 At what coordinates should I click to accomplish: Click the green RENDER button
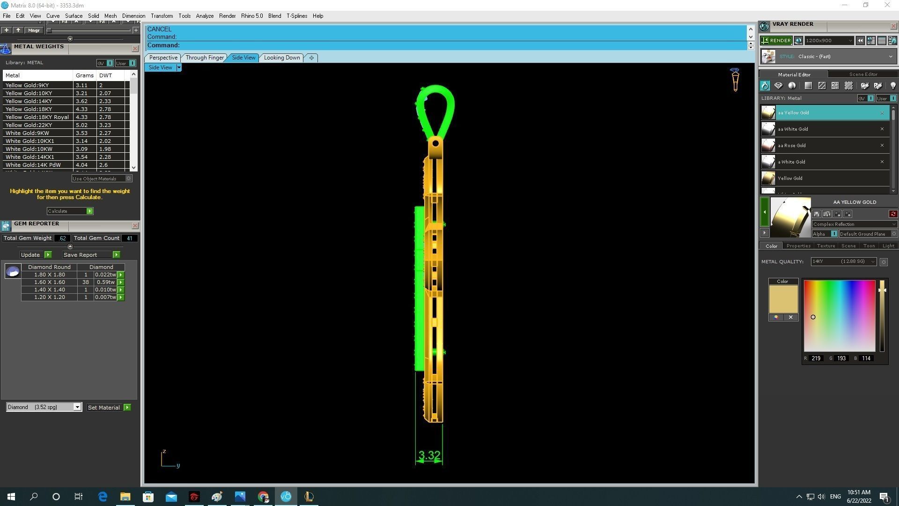776,41
